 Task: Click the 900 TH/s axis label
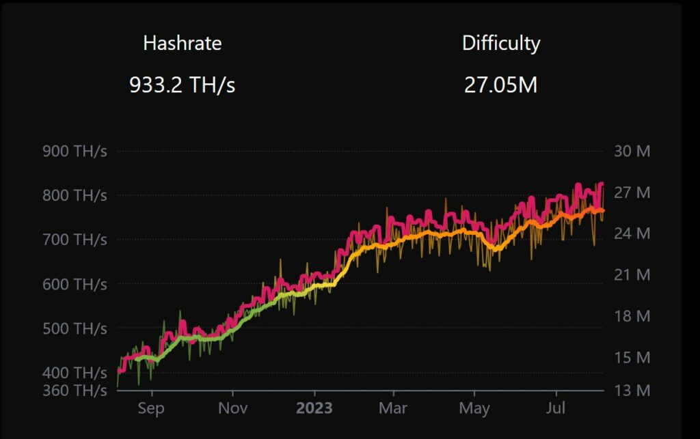pos(75,151)
